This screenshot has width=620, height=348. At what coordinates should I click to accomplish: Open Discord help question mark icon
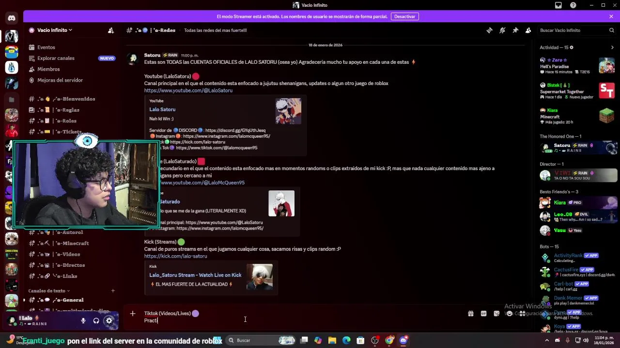click(x=573, y=5)
